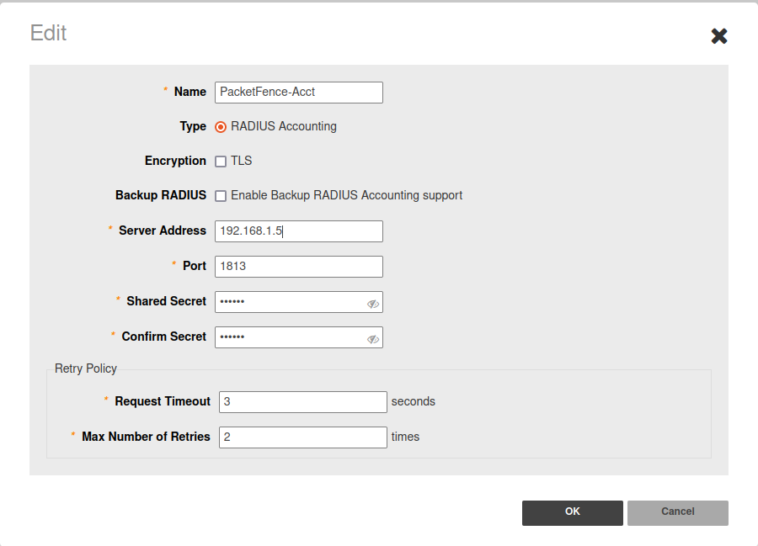Click inside the Shared Secret password field

point(286,302)
